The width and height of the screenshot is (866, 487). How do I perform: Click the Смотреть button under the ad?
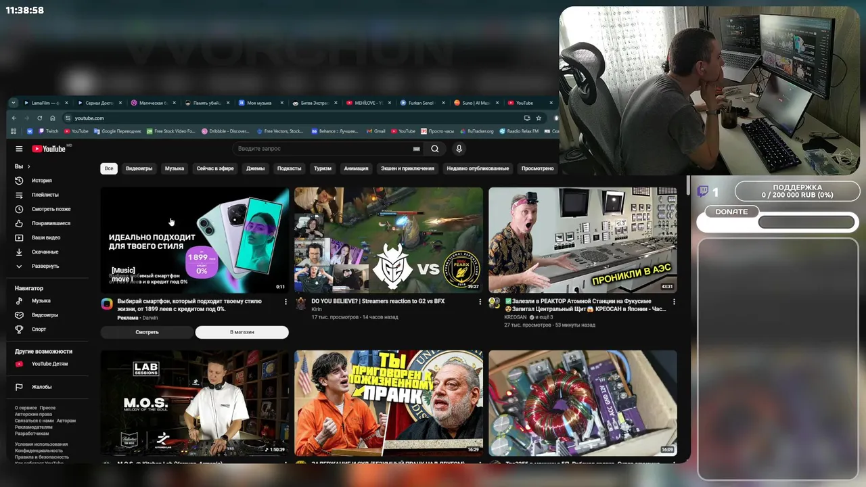pyautogui.click(x=147, y=332)
